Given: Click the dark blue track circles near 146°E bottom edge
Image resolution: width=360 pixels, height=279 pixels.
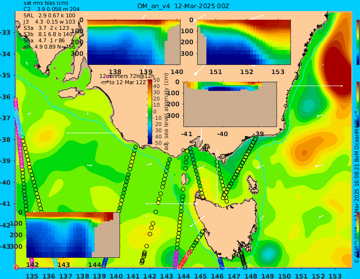Looking at the screenshot, I should [x=221, y=263].
